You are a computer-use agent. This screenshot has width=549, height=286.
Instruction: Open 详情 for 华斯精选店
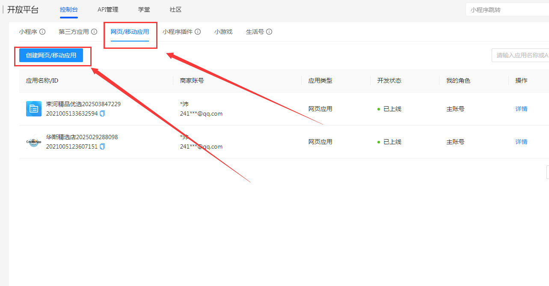point(521,141)
